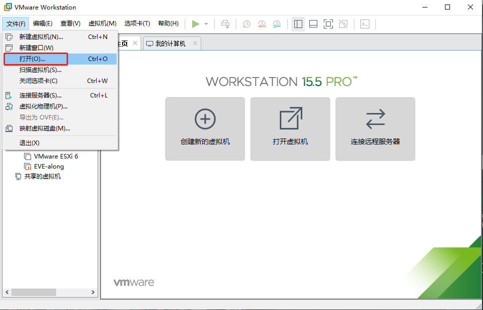Take a snapshot with the clock-plus icon
This screenshot has width=483, height=310.
pos(246,24)
